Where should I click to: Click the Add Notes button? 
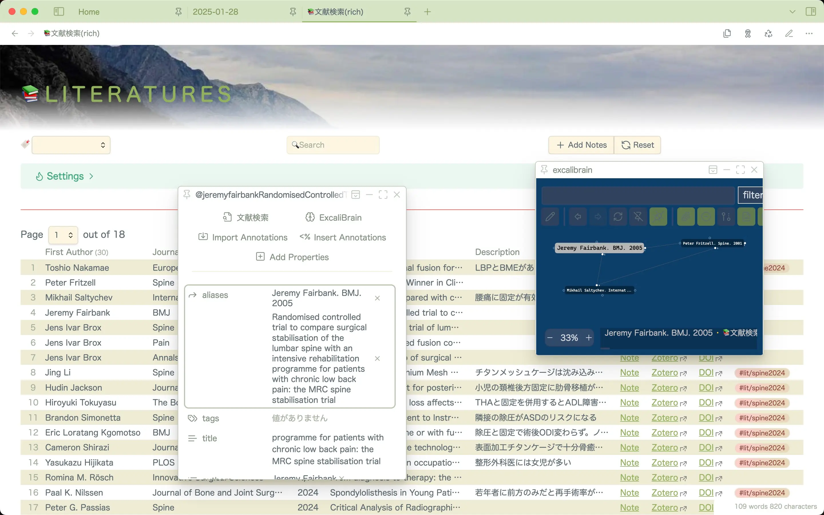coord(581,145)
